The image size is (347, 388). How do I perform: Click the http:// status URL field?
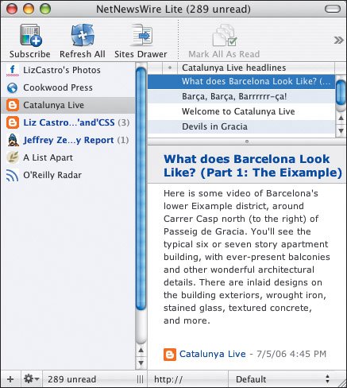188,379
